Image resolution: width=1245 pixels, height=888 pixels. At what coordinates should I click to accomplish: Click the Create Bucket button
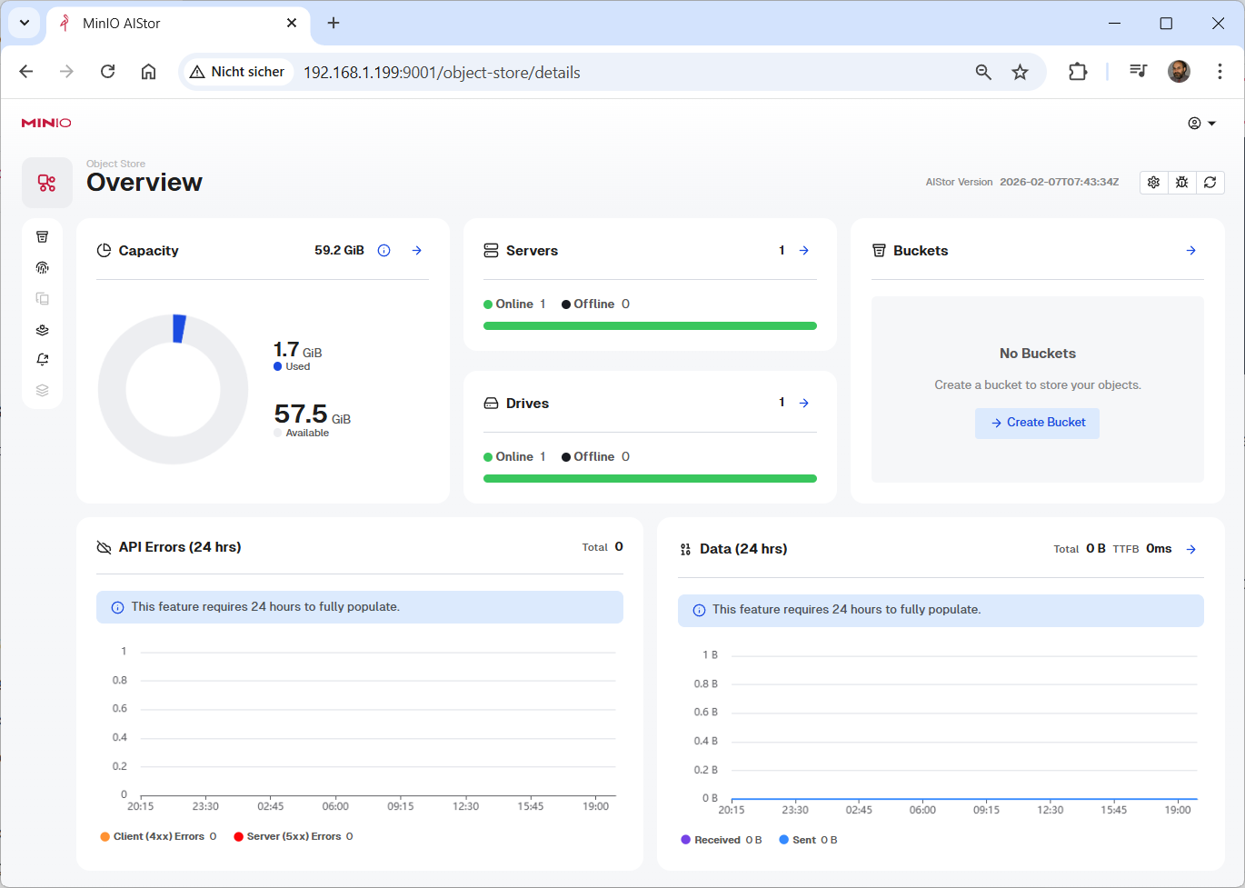[1037, 423]
